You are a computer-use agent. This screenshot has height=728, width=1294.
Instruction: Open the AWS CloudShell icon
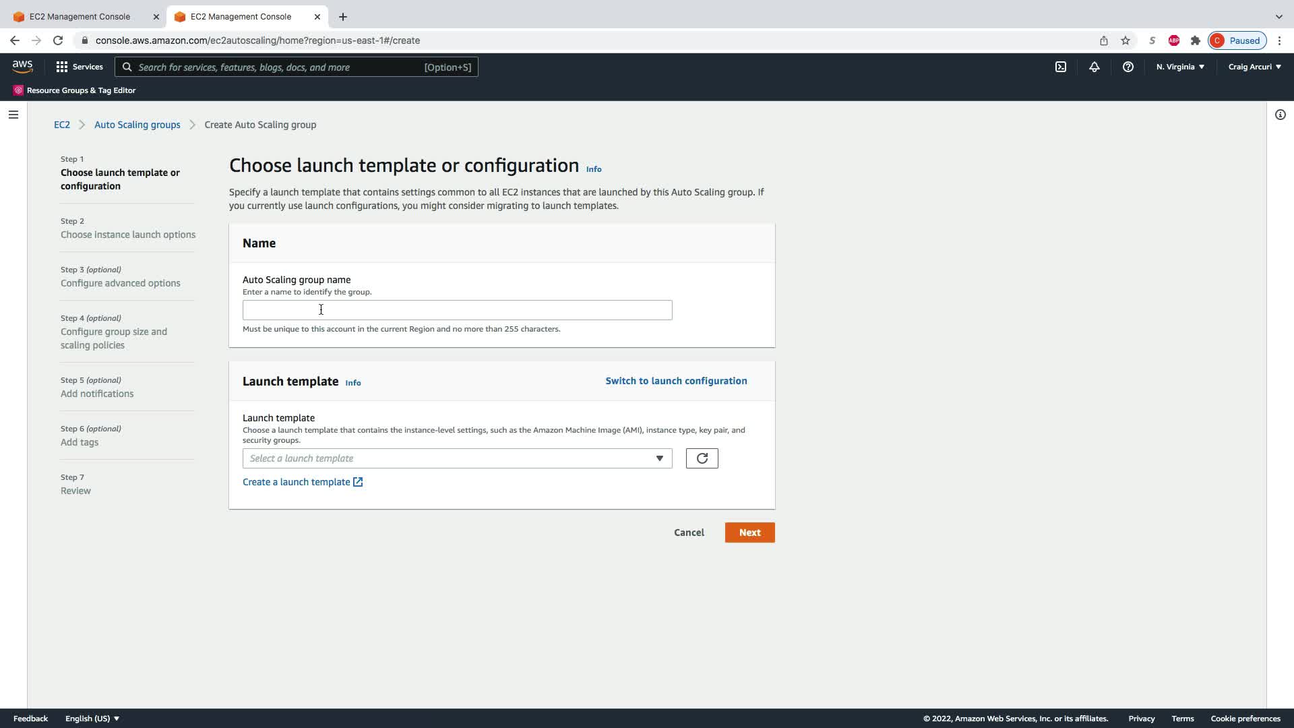pyautogui.click(x=1060, y=67)
